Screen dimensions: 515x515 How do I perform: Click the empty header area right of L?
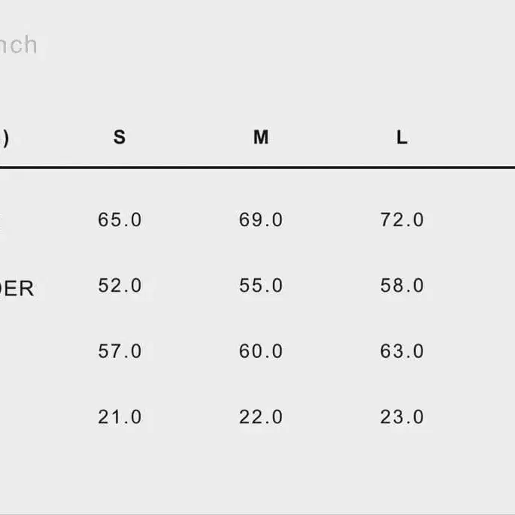474,138
